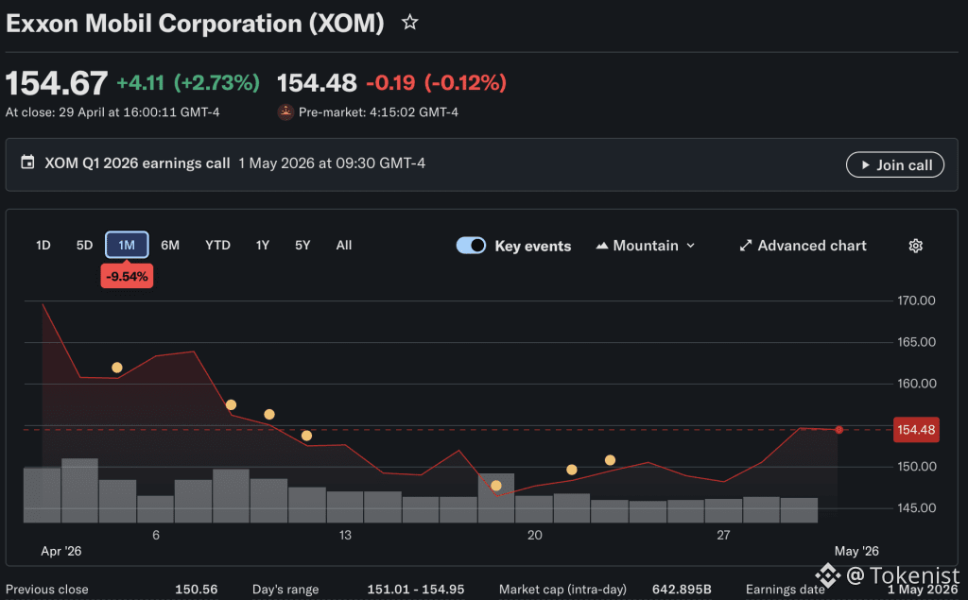The image size is (968, 600).
Task: Choose the 5Y time range
Action: click(302, 245)
